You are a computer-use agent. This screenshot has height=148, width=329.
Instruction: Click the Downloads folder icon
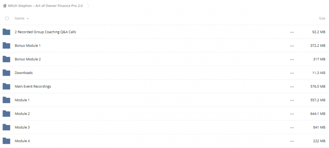(6, 73)
